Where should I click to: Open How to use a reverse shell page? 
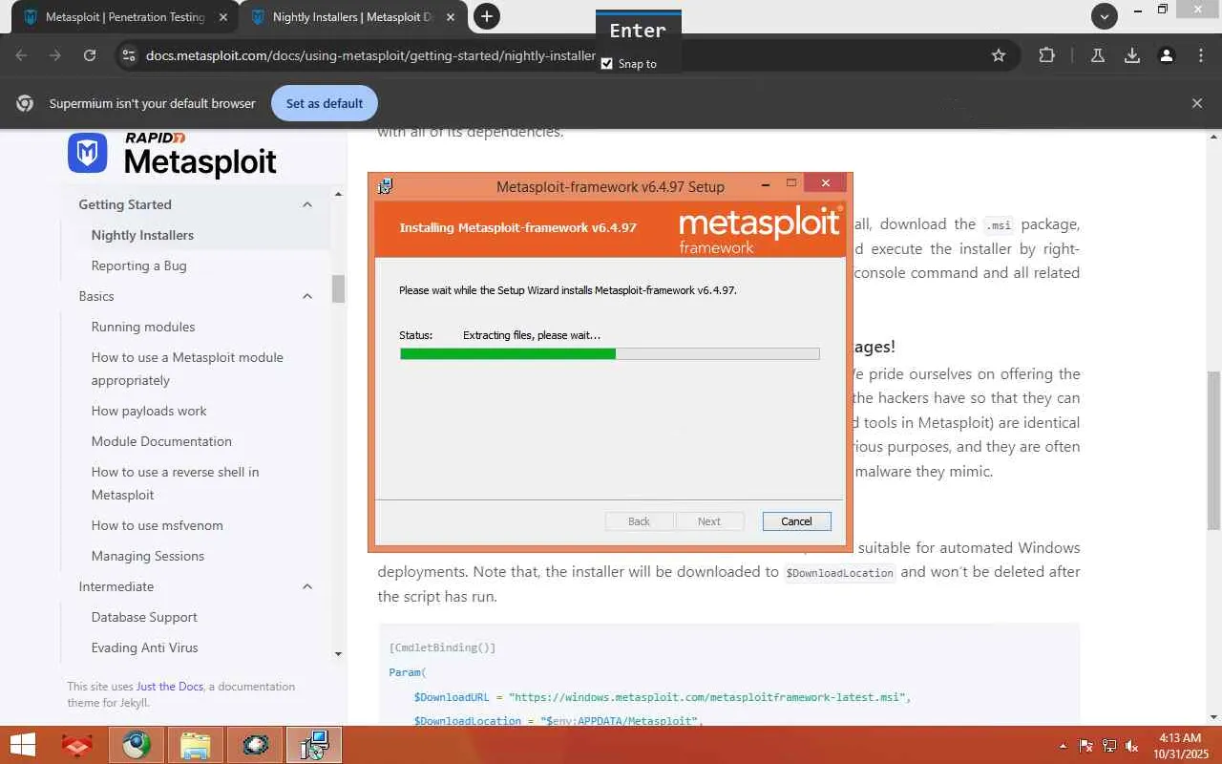point(175,483)
